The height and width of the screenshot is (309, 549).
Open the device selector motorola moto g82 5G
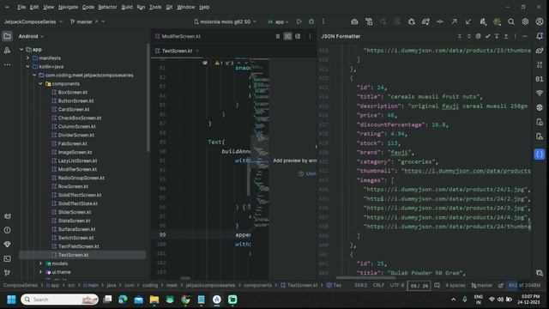coord(225,21)
